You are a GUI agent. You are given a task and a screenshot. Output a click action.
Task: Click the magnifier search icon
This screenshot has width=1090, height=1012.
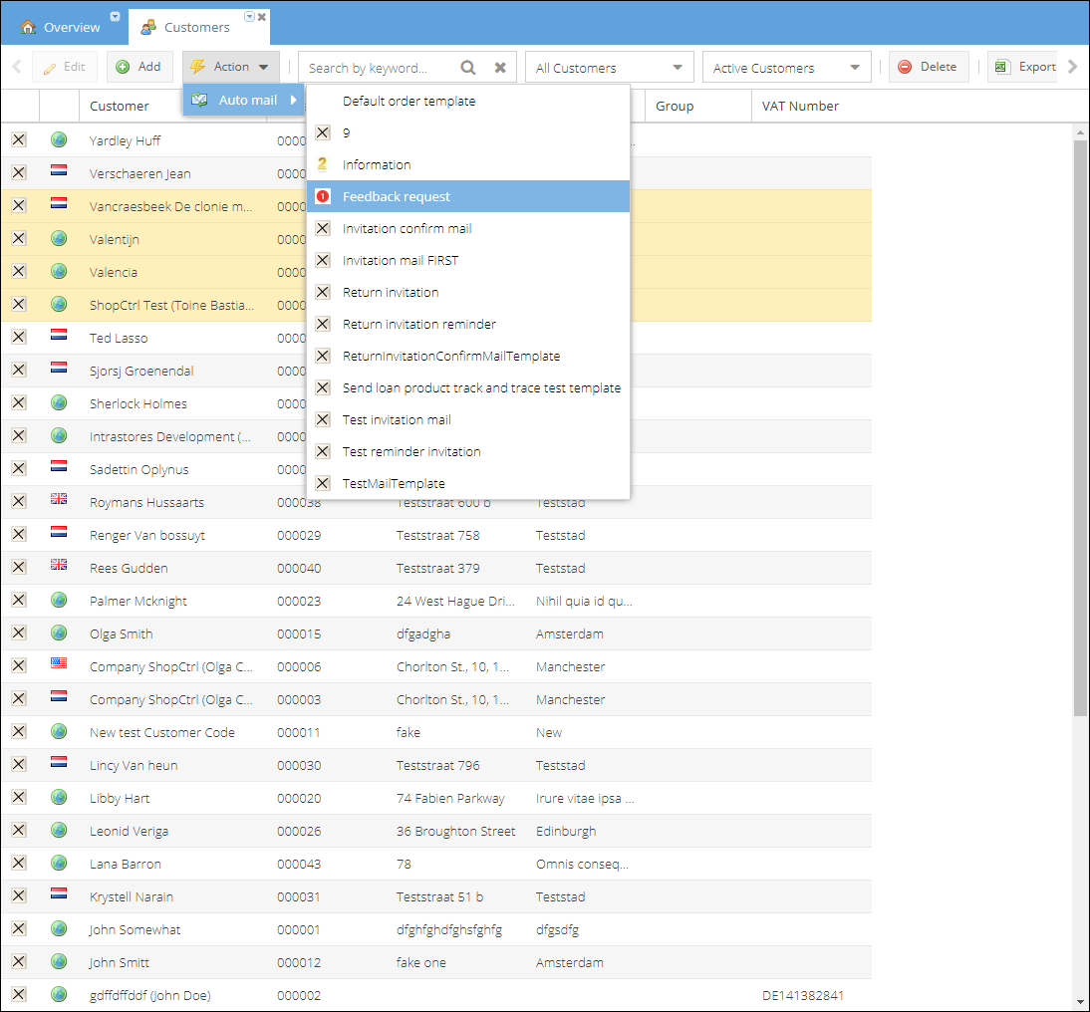coord(468,68)
